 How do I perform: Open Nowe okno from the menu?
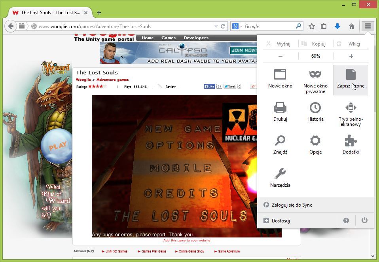point(280,79)
